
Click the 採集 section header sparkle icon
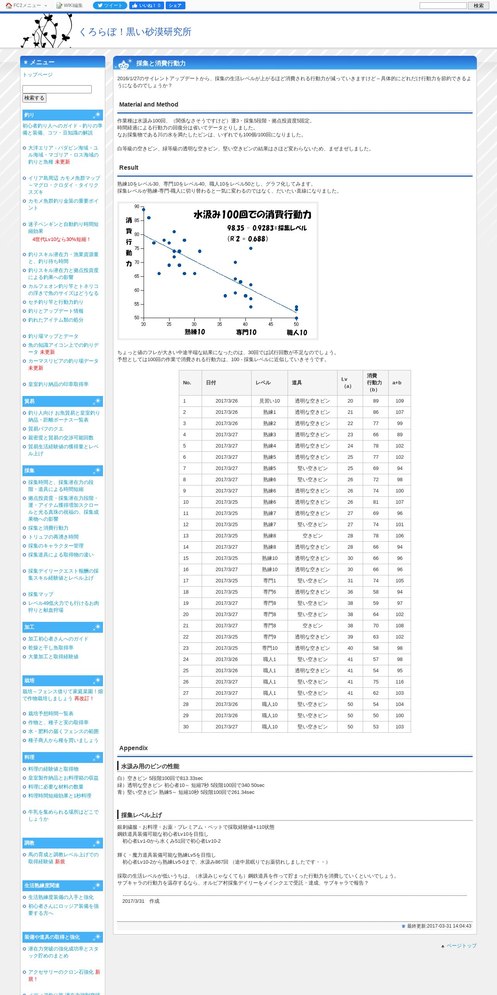tap(97, 470)
